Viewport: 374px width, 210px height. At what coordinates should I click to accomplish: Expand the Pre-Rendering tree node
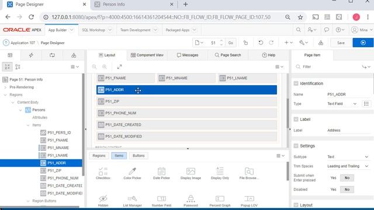click(5, 87)
